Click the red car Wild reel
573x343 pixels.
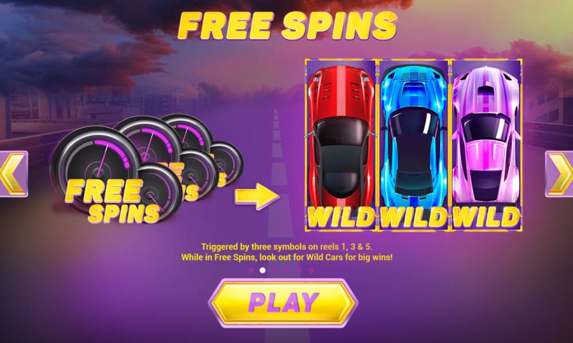point(340,145)
